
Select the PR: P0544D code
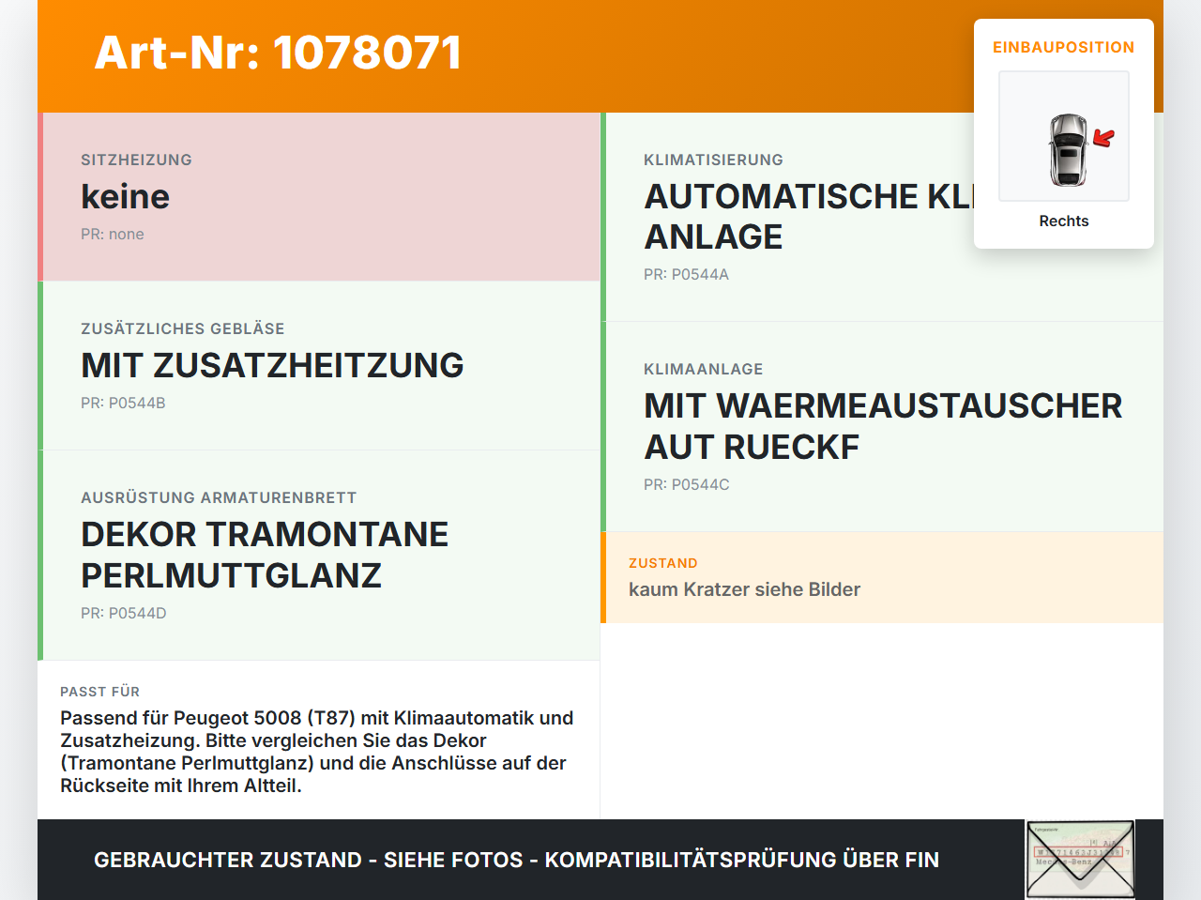click(124, 614)
